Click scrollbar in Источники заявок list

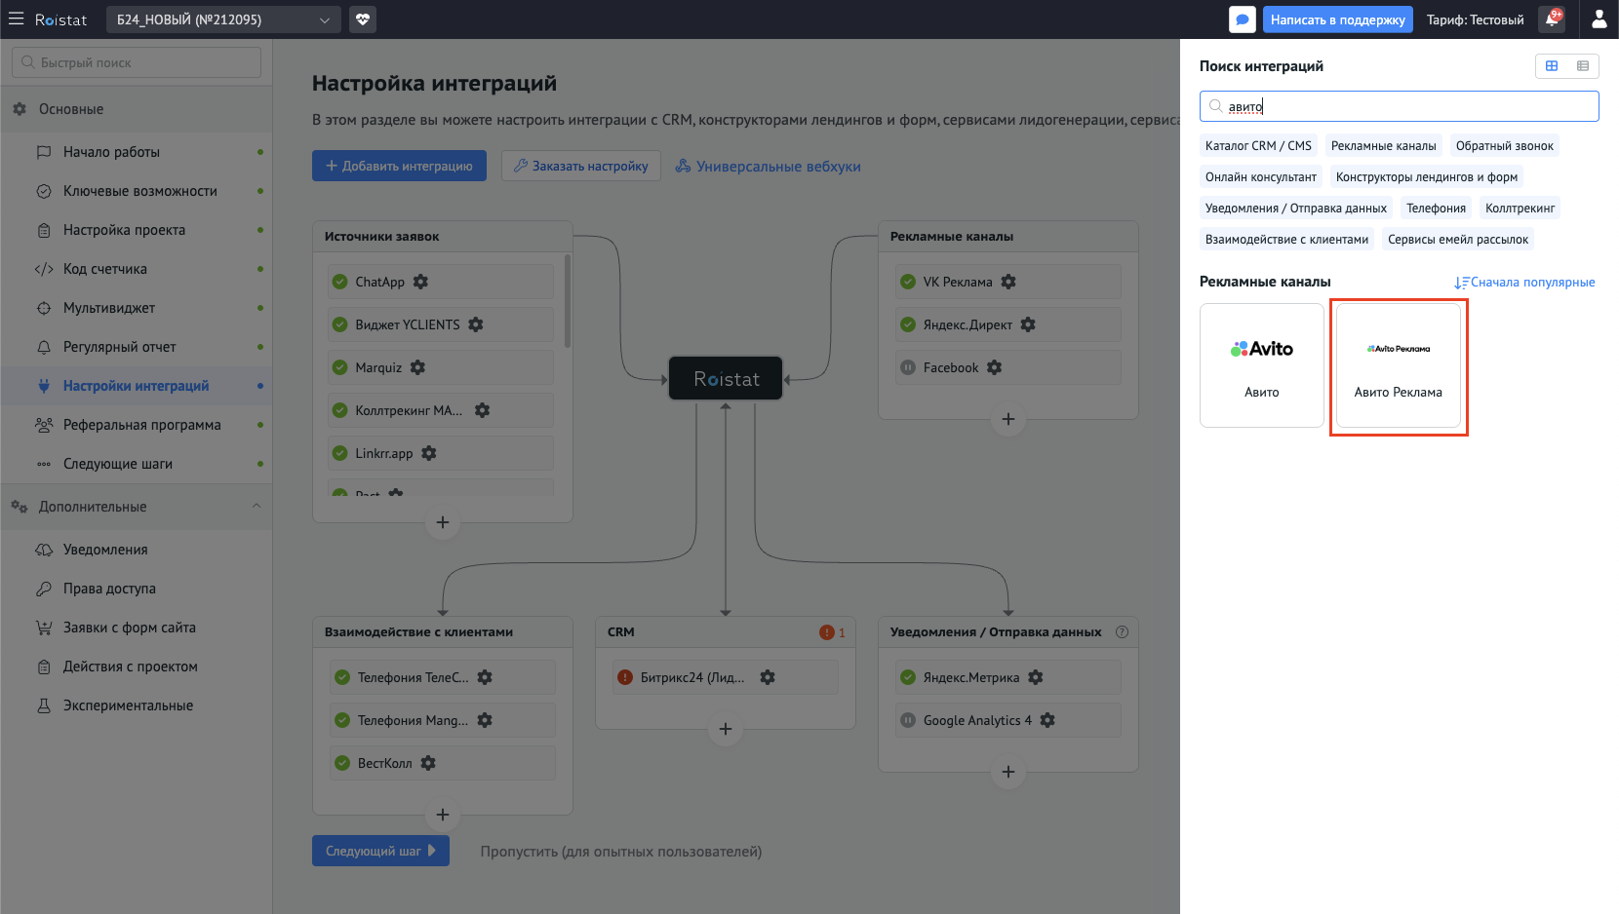point(568,300)
